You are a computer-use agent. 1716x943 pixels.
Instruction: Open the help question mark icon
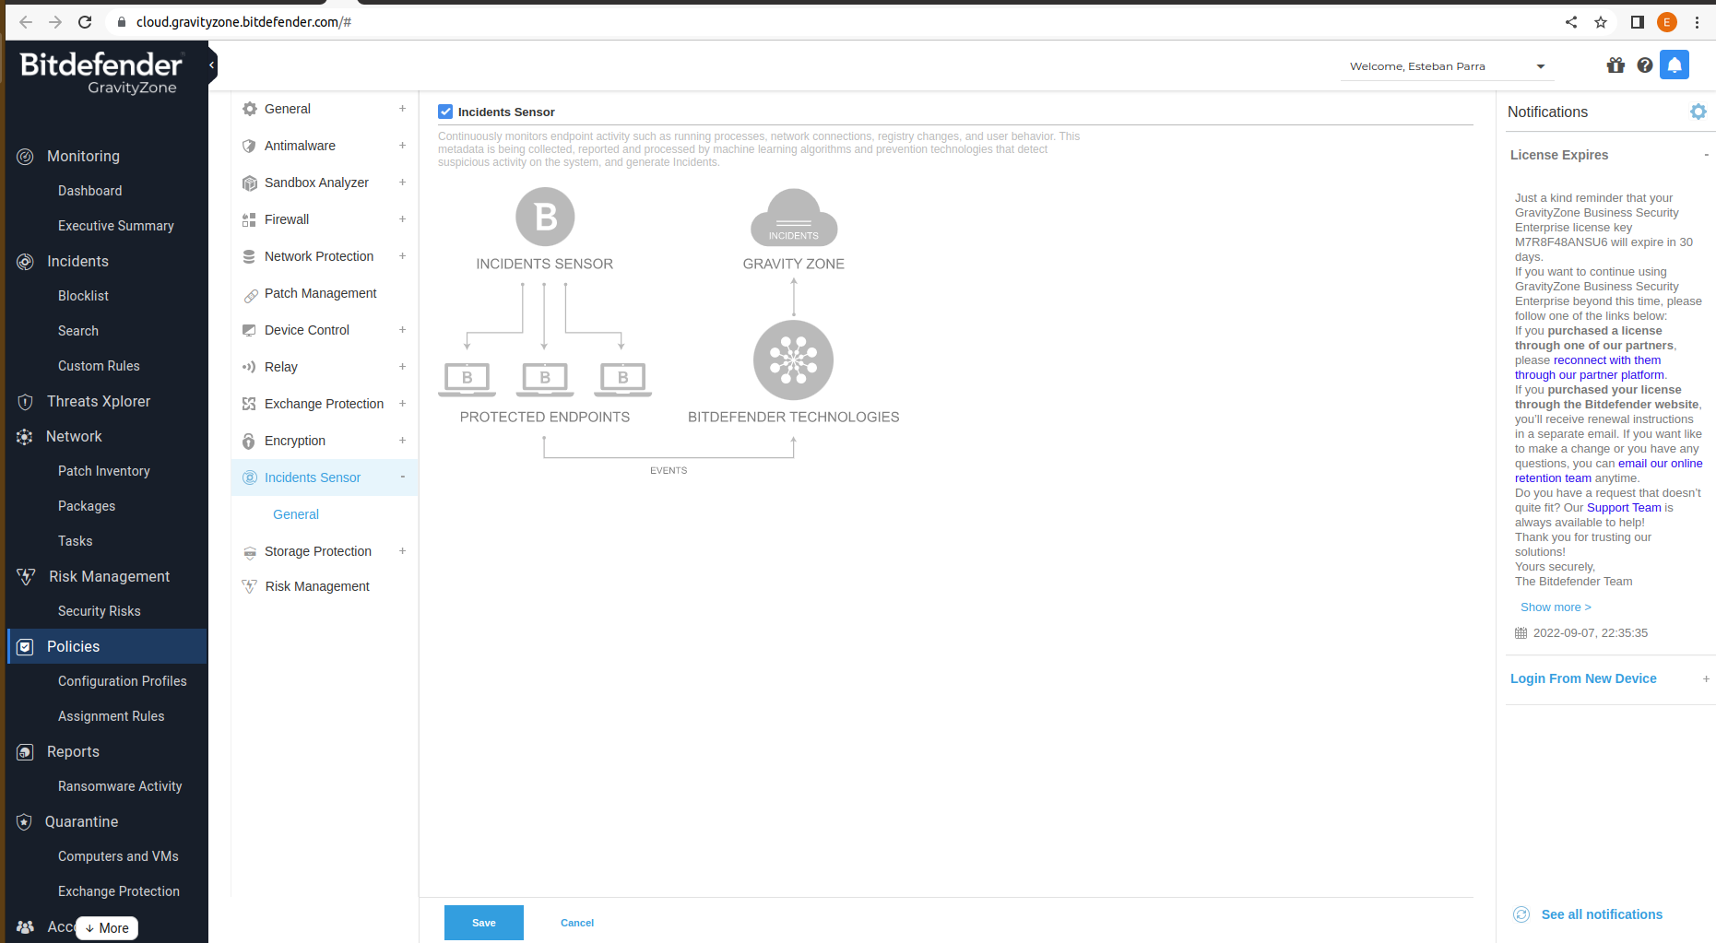coord(1644,65)
